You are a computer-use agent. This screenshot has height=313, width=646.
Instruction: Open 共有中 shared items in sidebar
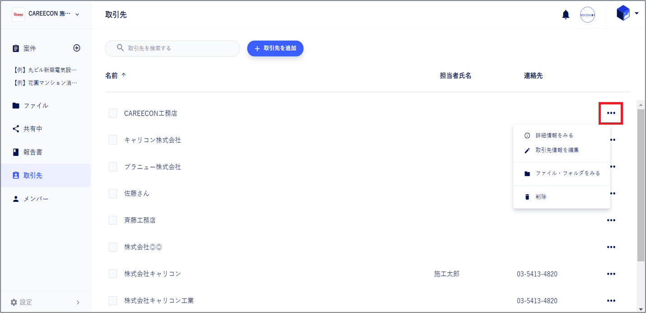coord(33,129)
